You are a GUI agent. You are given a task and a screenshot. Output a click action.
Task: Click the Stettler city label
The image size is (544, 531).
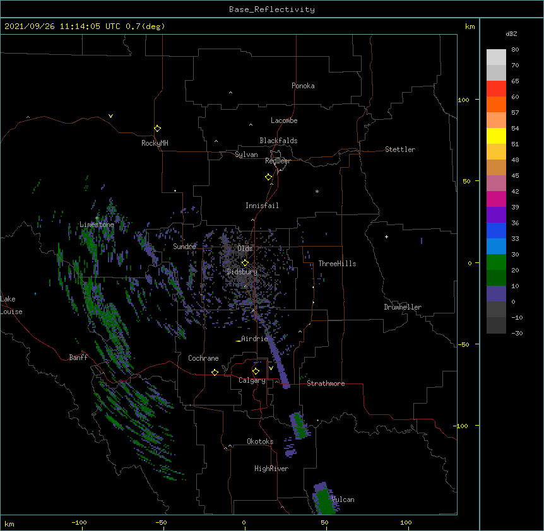tap(400, 149)
